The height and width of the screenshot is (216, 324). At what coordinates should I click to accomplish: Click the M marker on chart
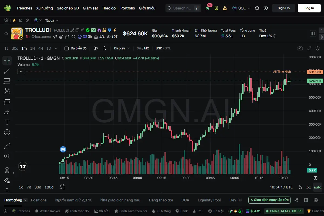[x=63, y=149]
